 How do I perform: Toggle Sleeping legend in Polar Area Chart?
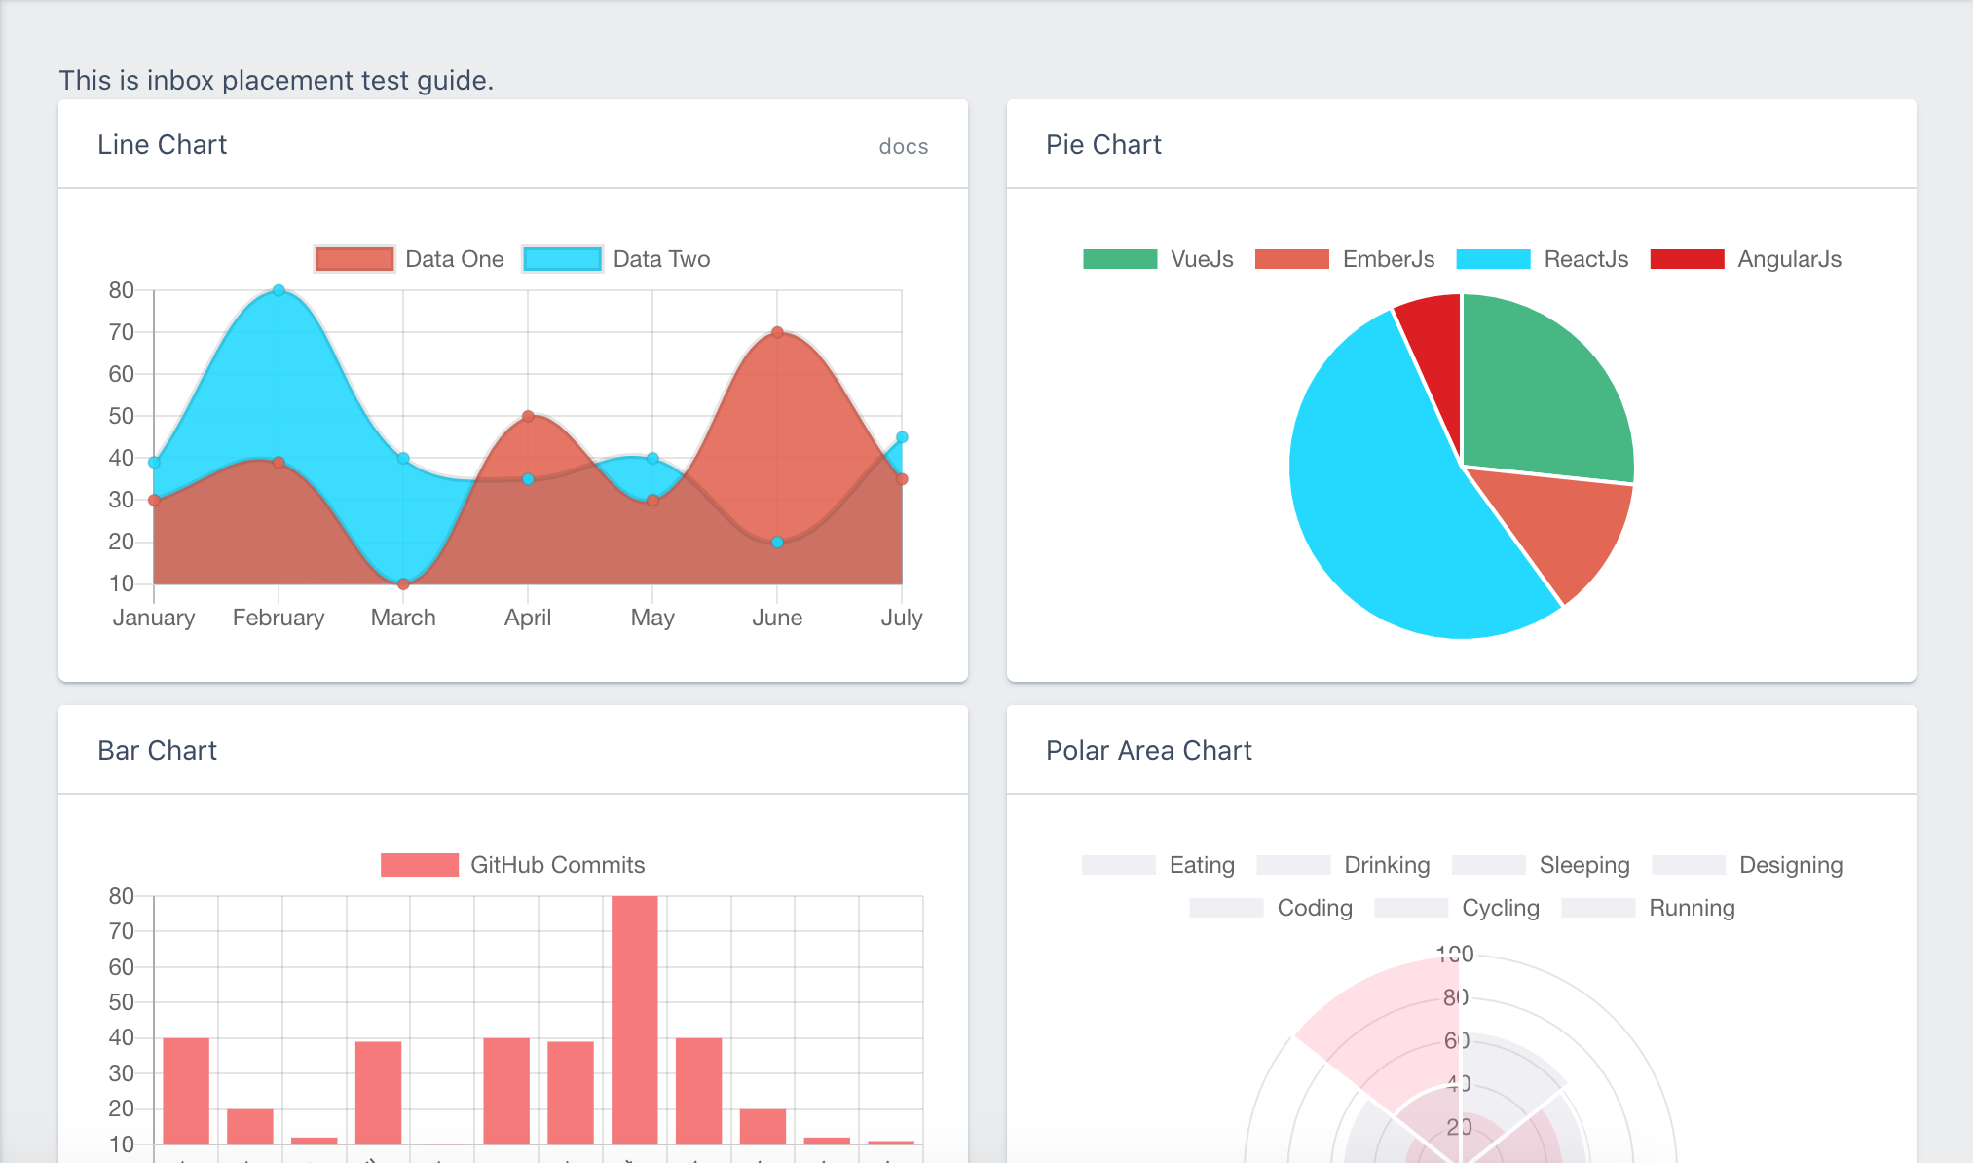(1541, 865)
